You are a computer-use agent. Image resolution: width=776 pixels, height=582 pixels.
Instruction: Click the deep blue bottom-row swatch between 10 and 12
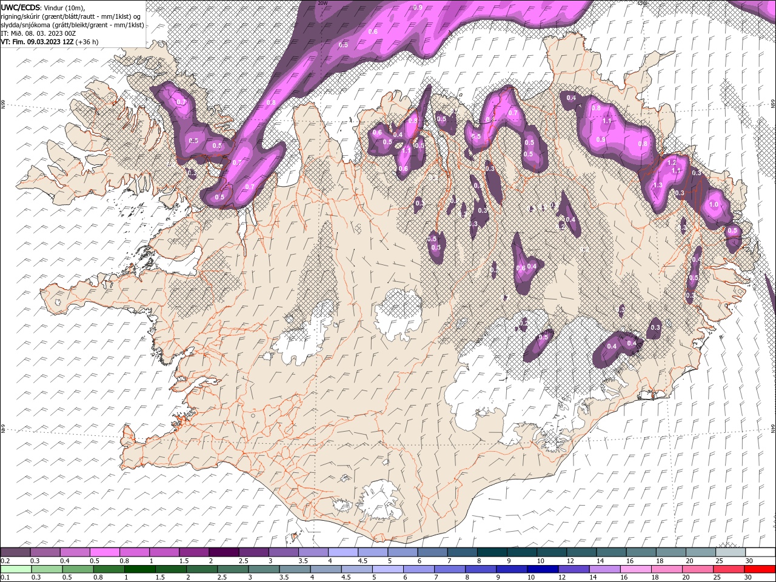(x=542, y=569)
